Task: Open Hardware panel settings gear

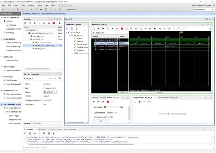Action: [x=59, y=23]
